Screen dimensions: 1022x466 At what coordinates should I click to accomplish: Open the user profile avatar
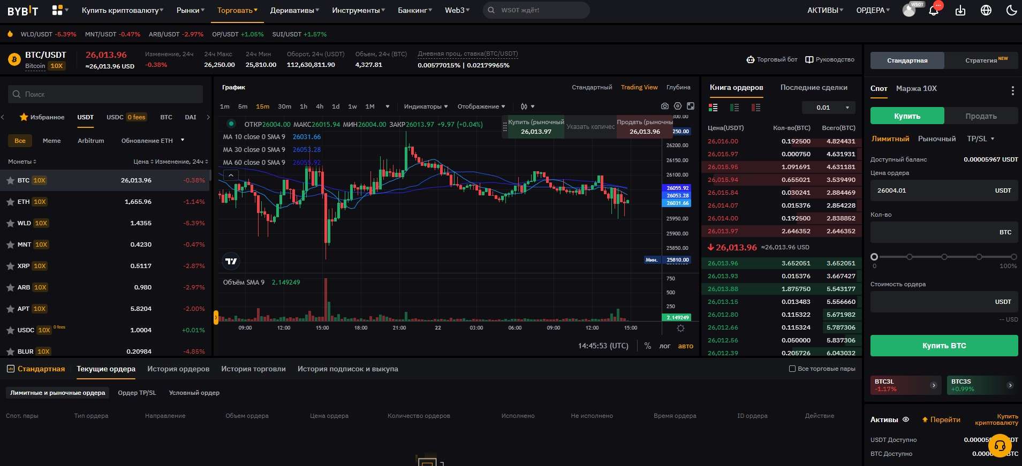click(x=909, y=10)
